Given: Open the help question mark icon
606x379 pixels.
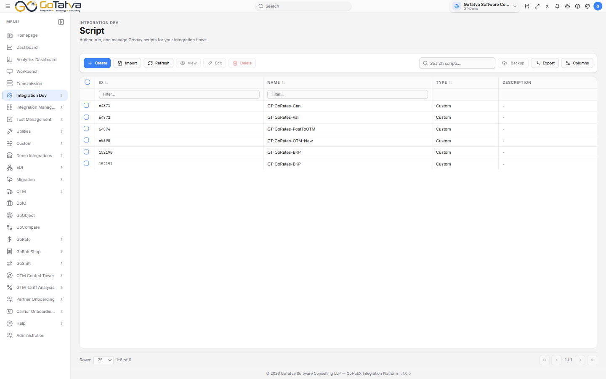Looking at the screenshot, I should click(x=577, y=6).
